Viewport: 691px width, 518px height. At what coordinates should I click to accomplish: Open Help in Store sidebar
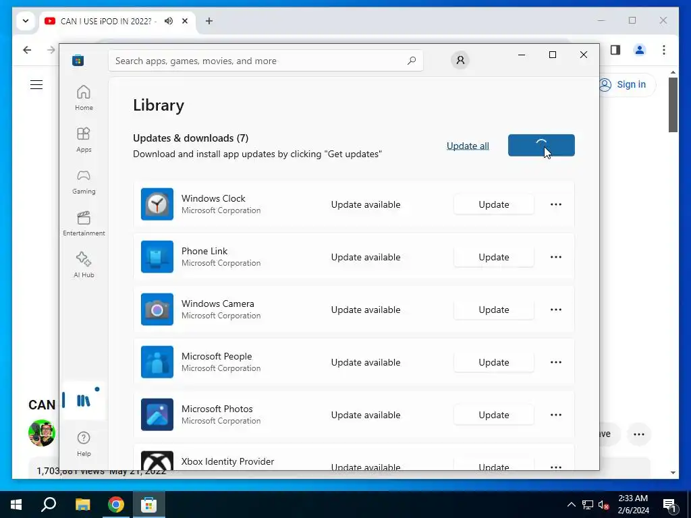84,444
